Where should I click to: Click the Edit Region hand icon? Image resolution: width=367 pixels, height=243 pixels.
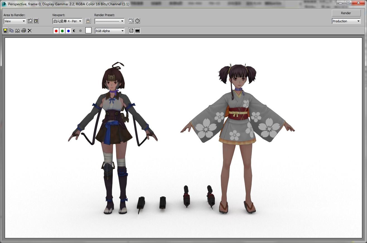(x=30, y=21)
